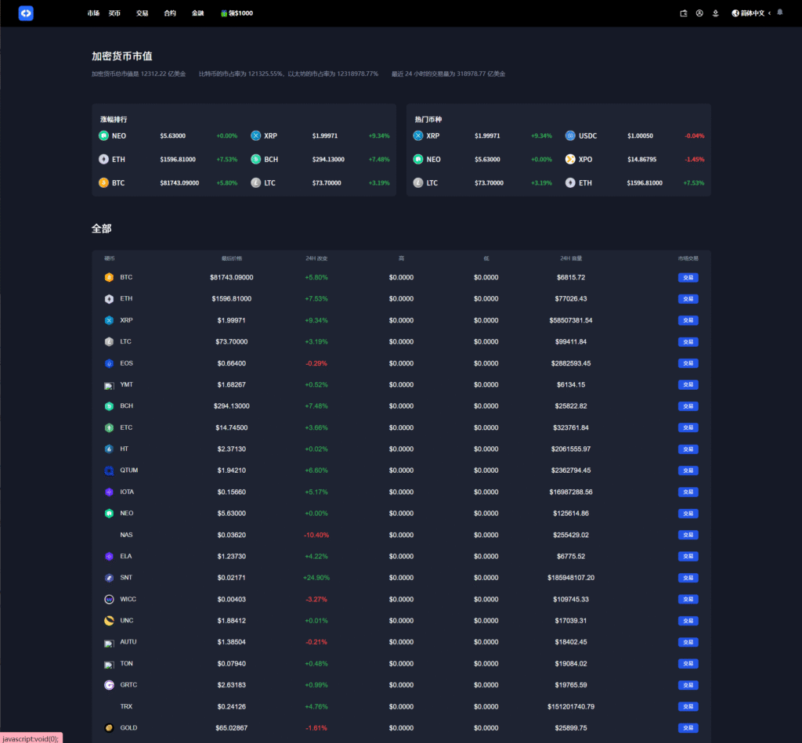Screen dimensions: 802x743
Task: Open the user account icon
Action: point(699,13)
